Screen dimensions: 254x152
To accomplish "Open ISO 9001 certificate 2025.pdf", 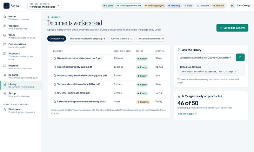I will click(74, 93).
